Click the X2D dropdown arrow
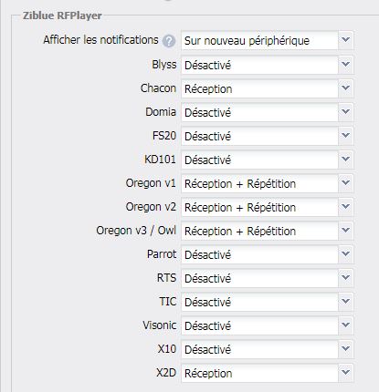This screenshot has height=392, width=379. (x=345, y=373)
